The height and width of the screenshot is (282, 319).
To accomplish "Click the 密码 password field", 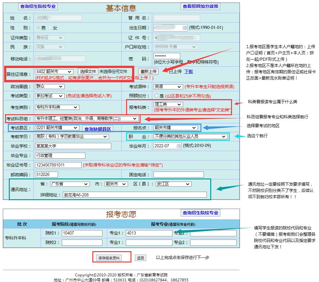I will [x=167, y=56].
